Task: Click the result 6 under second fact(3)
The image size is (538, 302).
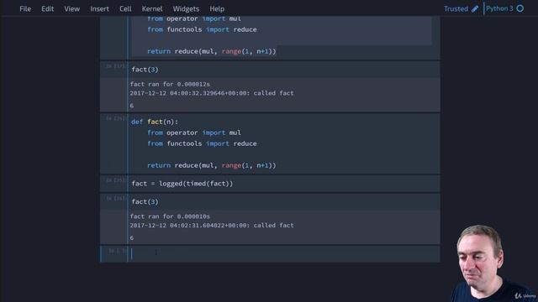Action: pyautogui.click(x=132, y=238)
